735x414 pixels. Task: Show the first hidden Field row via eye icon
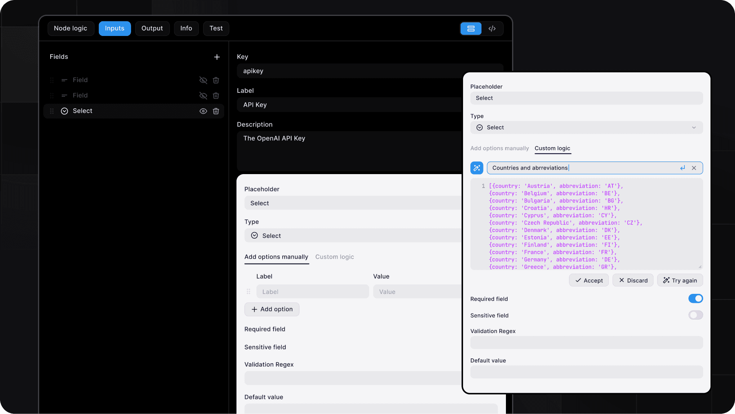point(203,80)
